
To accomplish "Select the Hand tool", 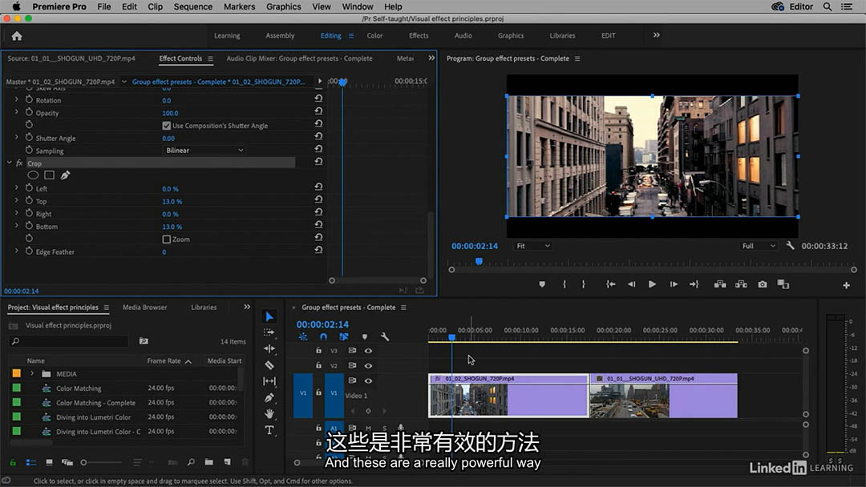I will 269,413.
